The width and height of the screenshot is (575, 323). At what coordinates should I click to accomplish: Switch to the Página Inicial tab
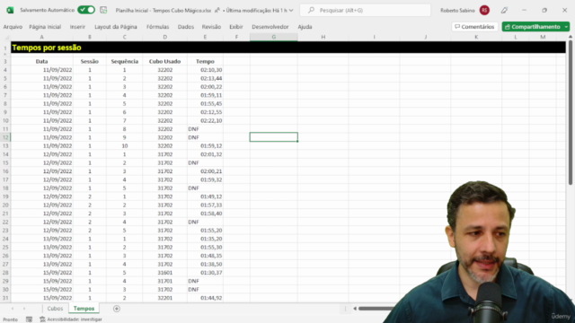(x=45, y=27)
